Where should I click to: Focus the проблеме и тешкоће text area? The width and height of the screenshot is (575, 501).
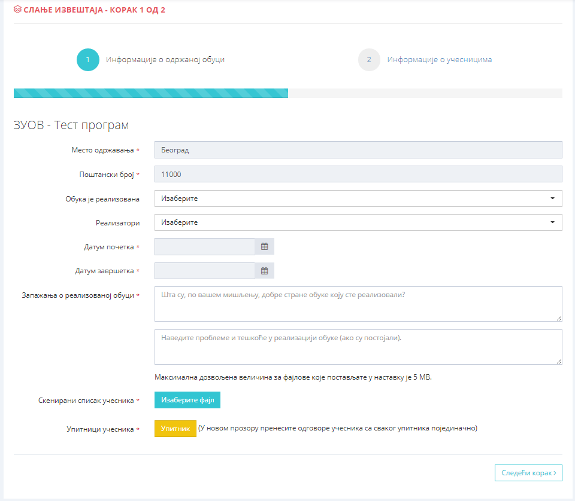[358, 347]
